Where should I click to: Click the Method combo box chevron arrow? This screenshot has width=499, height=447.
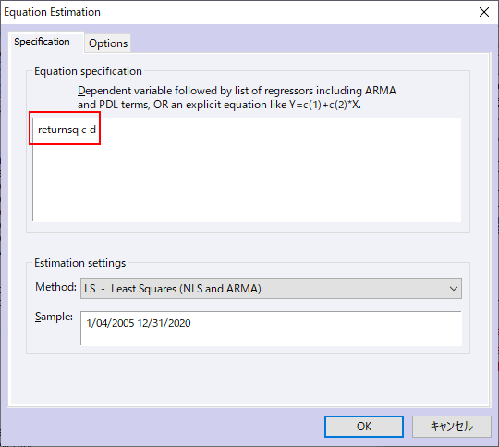click(x=453, y=289)
